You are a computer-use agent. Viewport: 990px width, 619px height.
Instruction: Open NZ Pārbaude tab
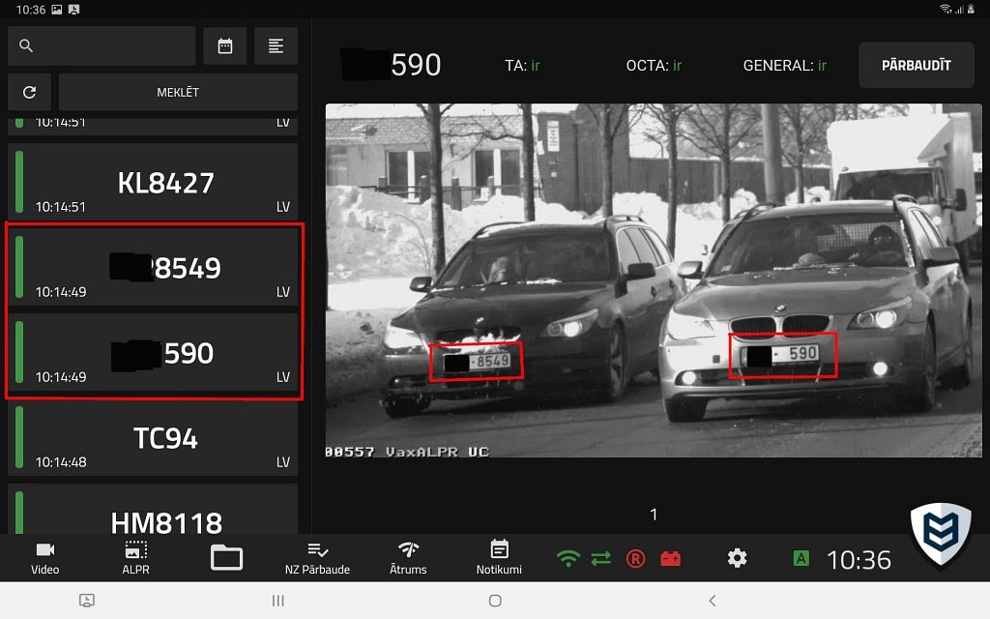pyautogui.click(x=317, y=558)
